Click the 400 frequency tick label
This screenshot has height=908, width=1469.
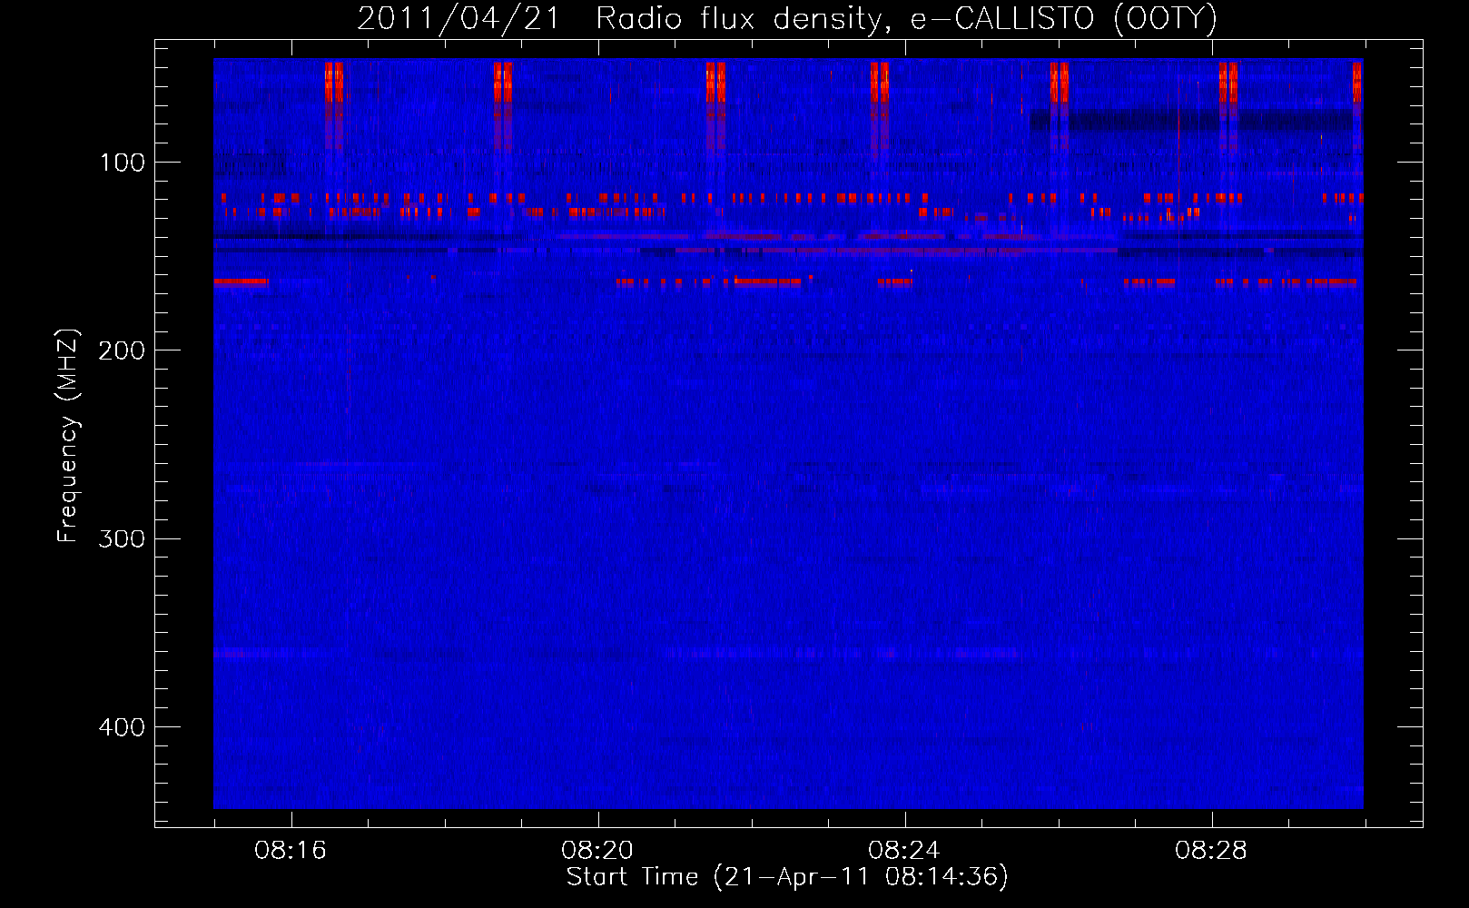(x=122, y=727)
